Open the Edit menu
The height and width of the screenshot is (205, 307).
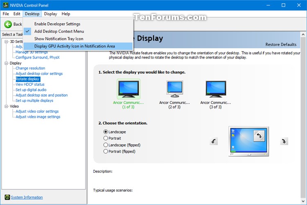click(17, 14)
